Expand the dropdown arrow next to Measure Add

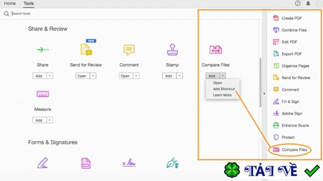click(x=50, y=120)
